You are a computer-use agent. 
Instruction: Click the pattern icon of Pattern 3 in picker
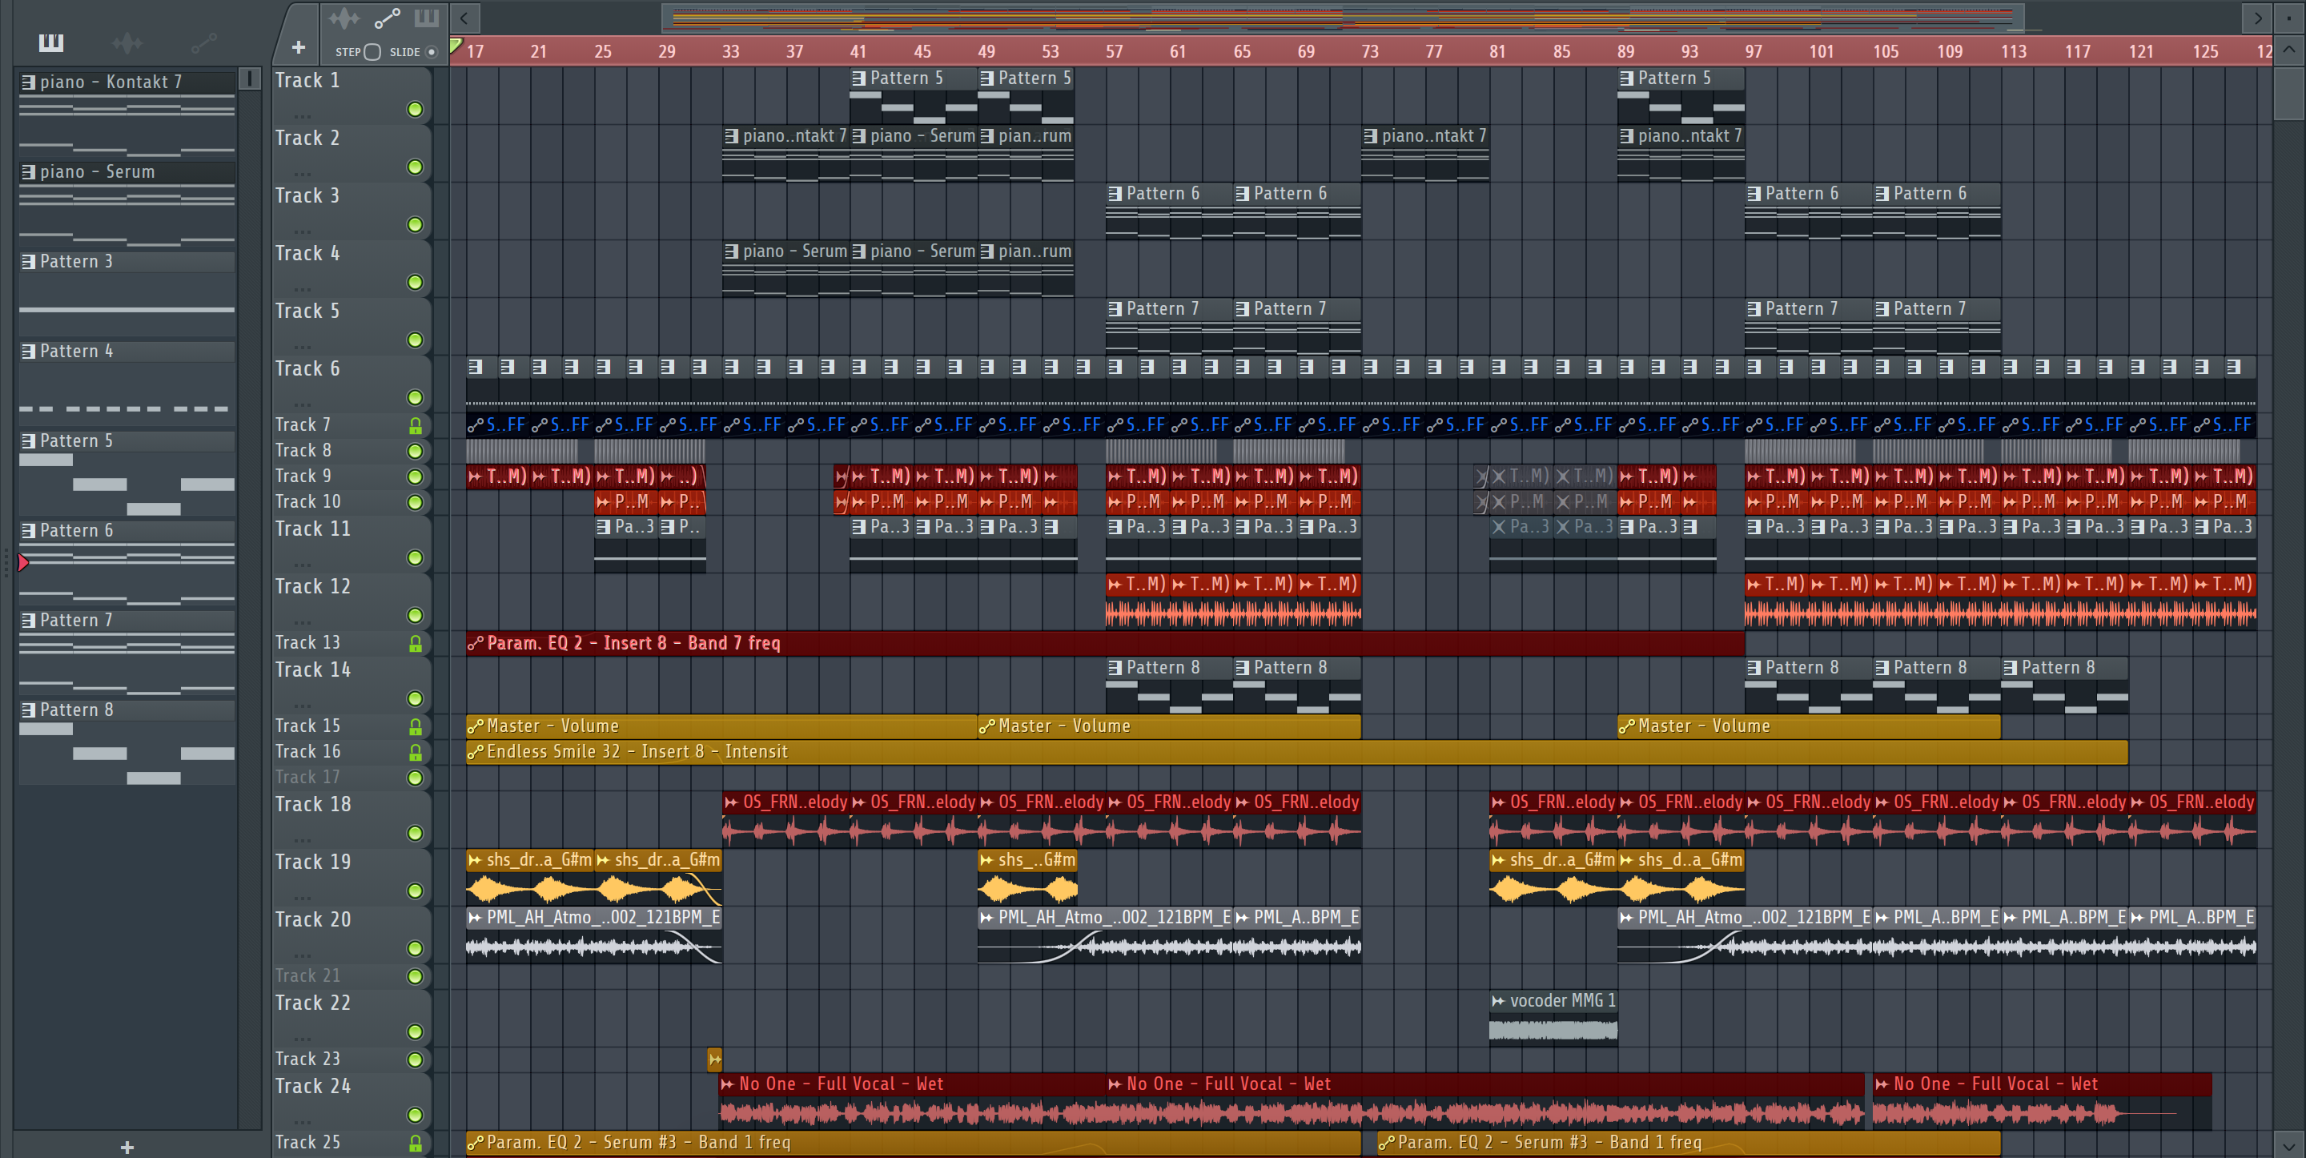(x=29, y=262)
